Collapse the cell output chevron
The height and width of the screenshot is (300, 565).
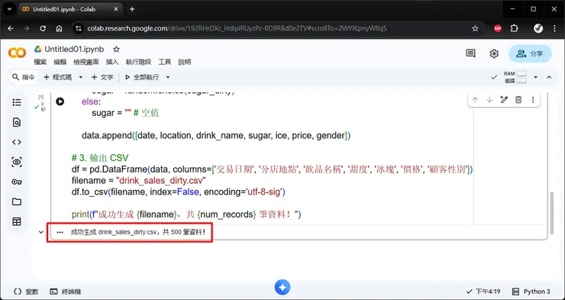[x=41, y=232]
